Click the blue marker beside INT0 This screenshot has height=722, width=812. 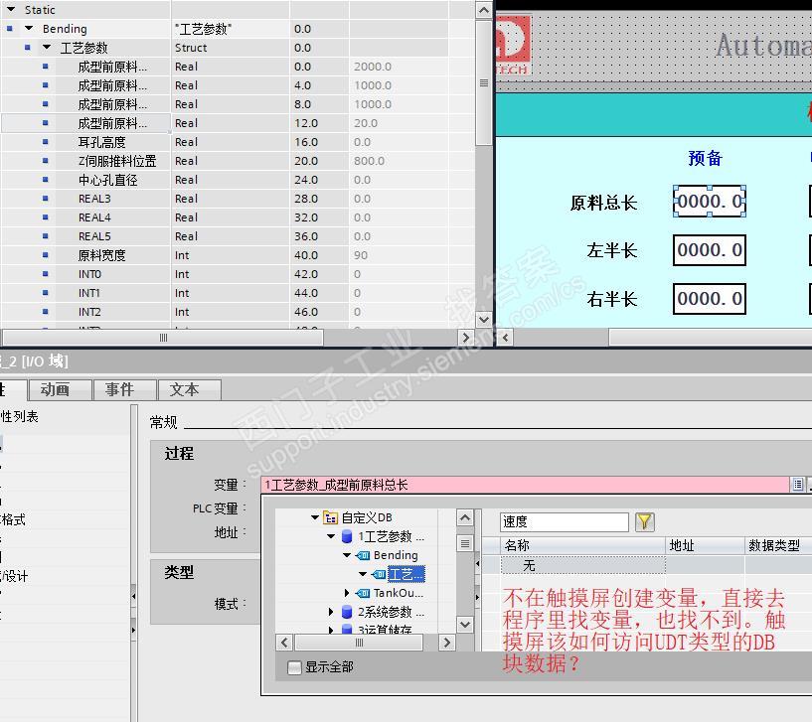(46, 274)
